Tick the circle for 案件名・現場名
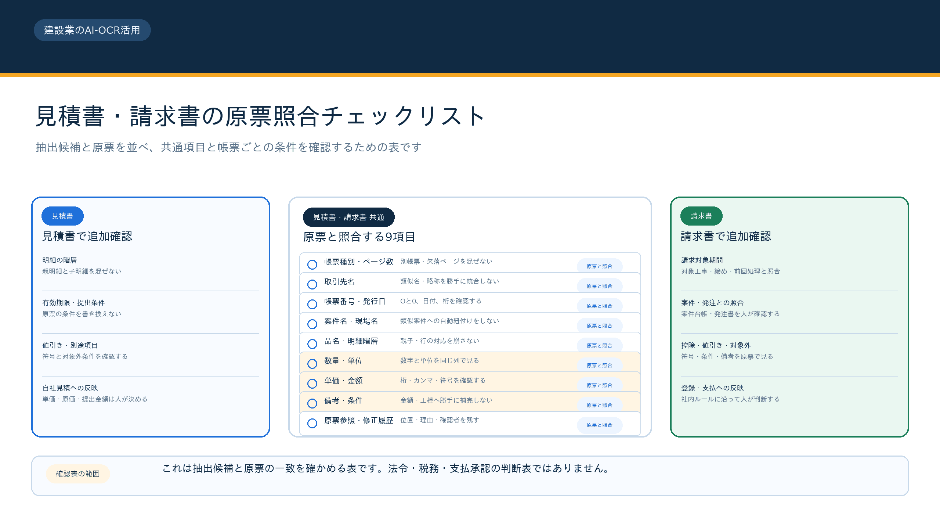 point(312,324)
